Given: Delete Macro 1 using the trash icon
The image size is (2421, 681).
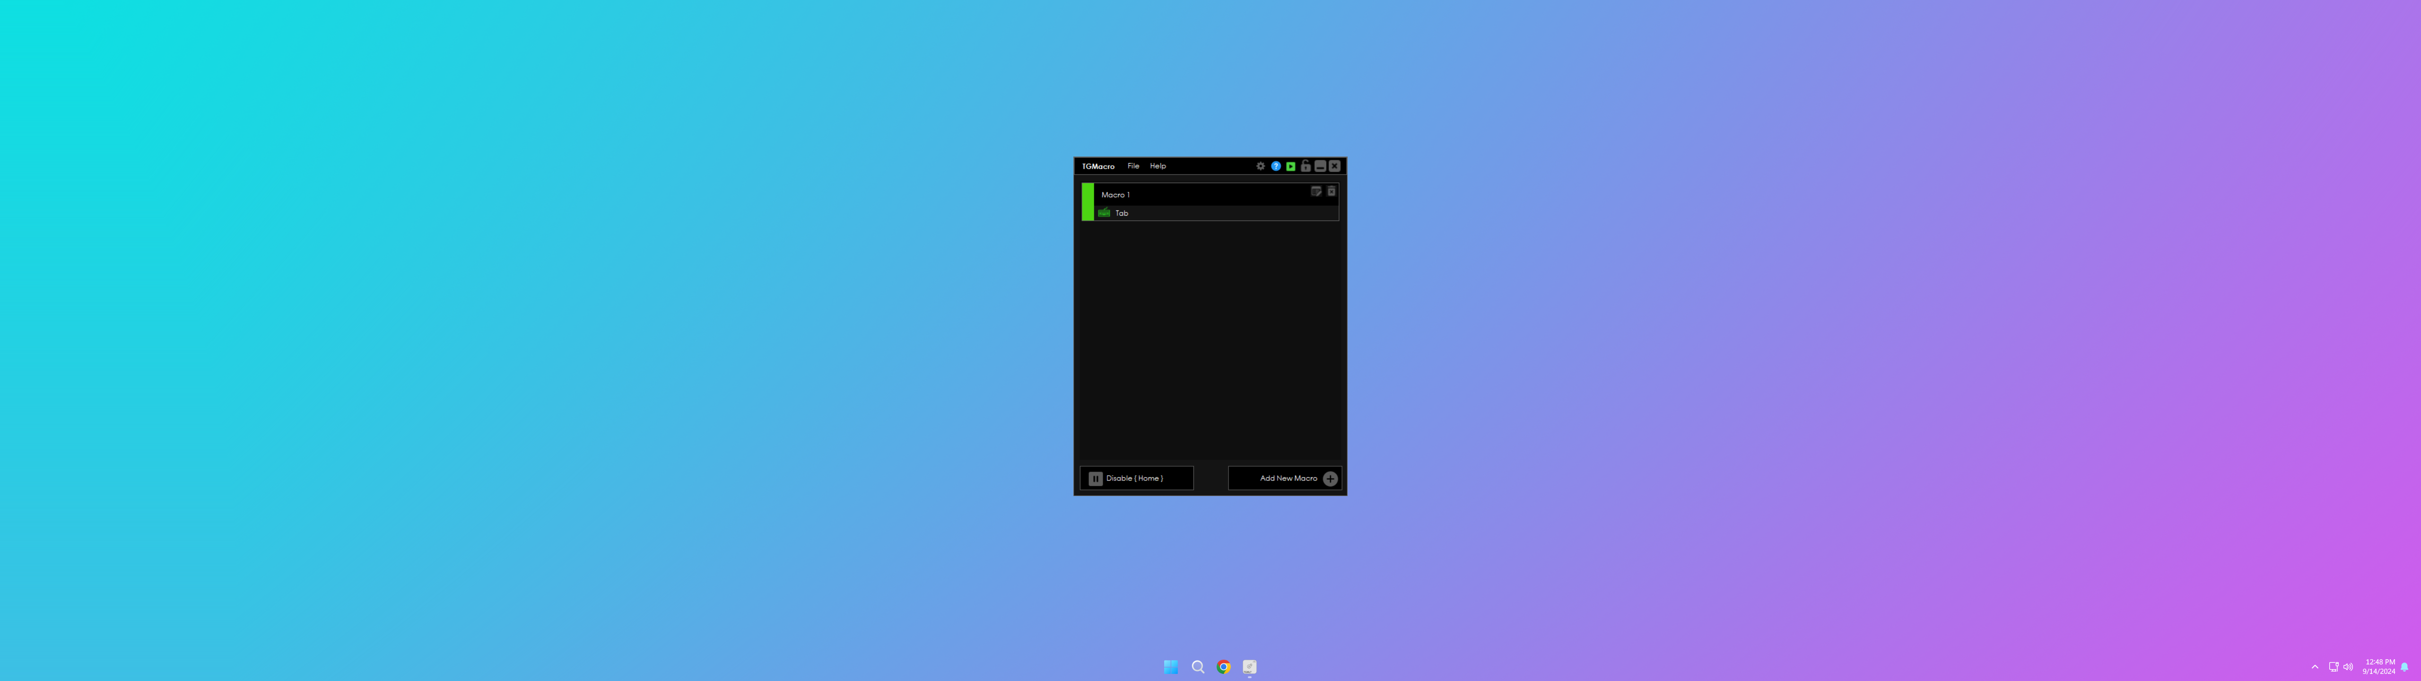Looking at the screenshot, I should (x=1331, y=191).
